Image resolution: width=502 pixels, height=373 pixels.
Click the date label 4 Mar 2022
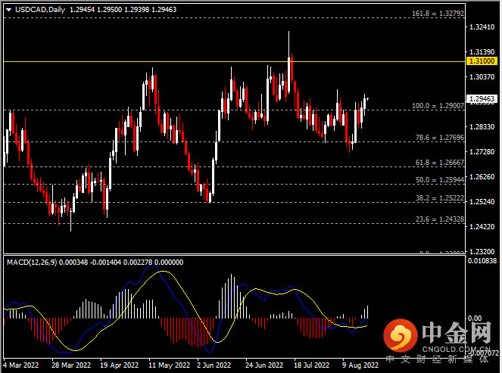(x=20, y=365)
